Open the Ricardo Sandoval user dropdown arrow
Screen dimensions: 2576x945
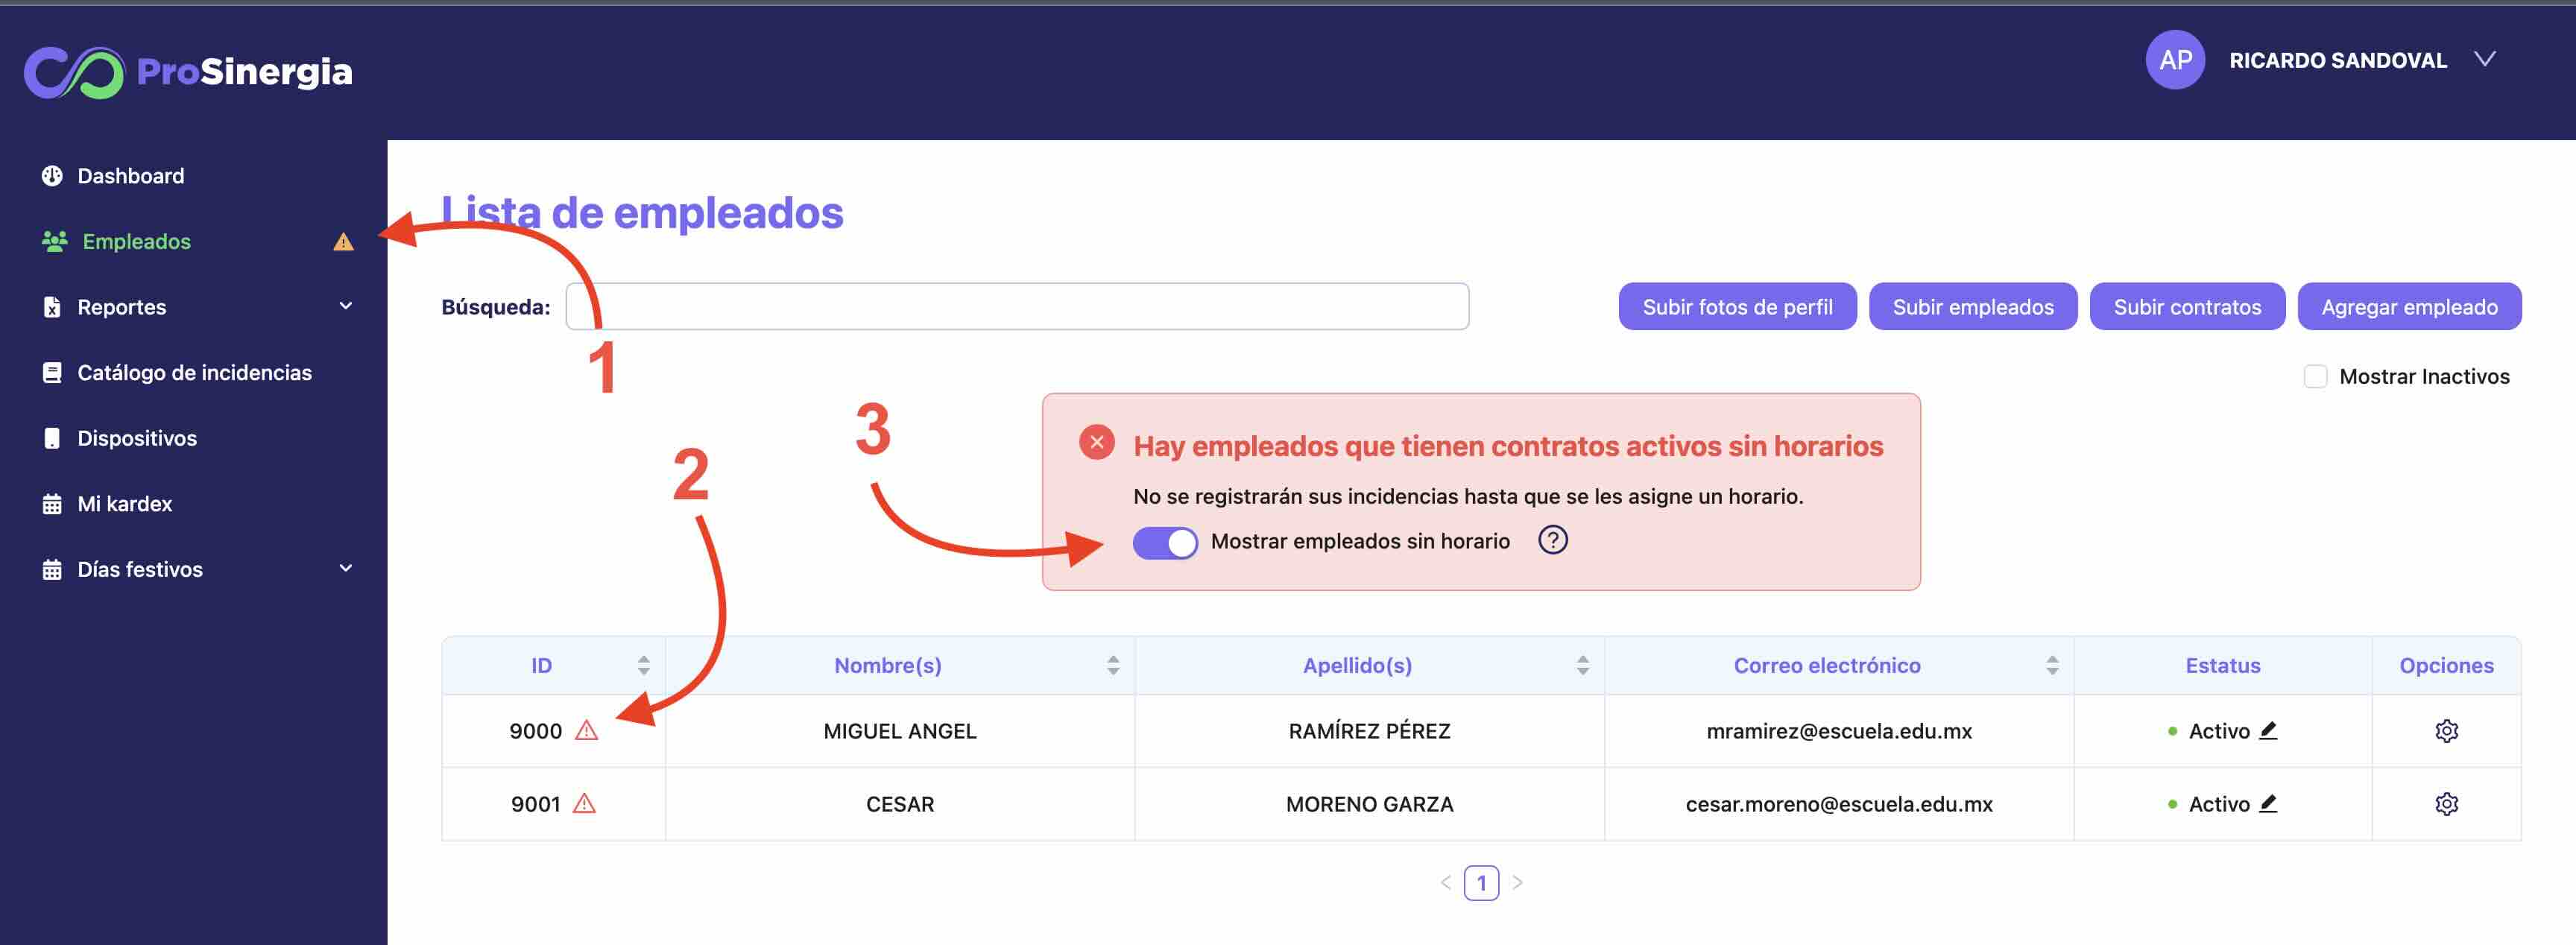(2484, 59)
